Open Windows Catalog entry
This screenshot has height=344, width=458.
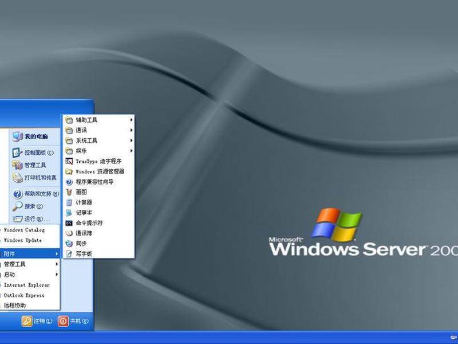point(24,230)
